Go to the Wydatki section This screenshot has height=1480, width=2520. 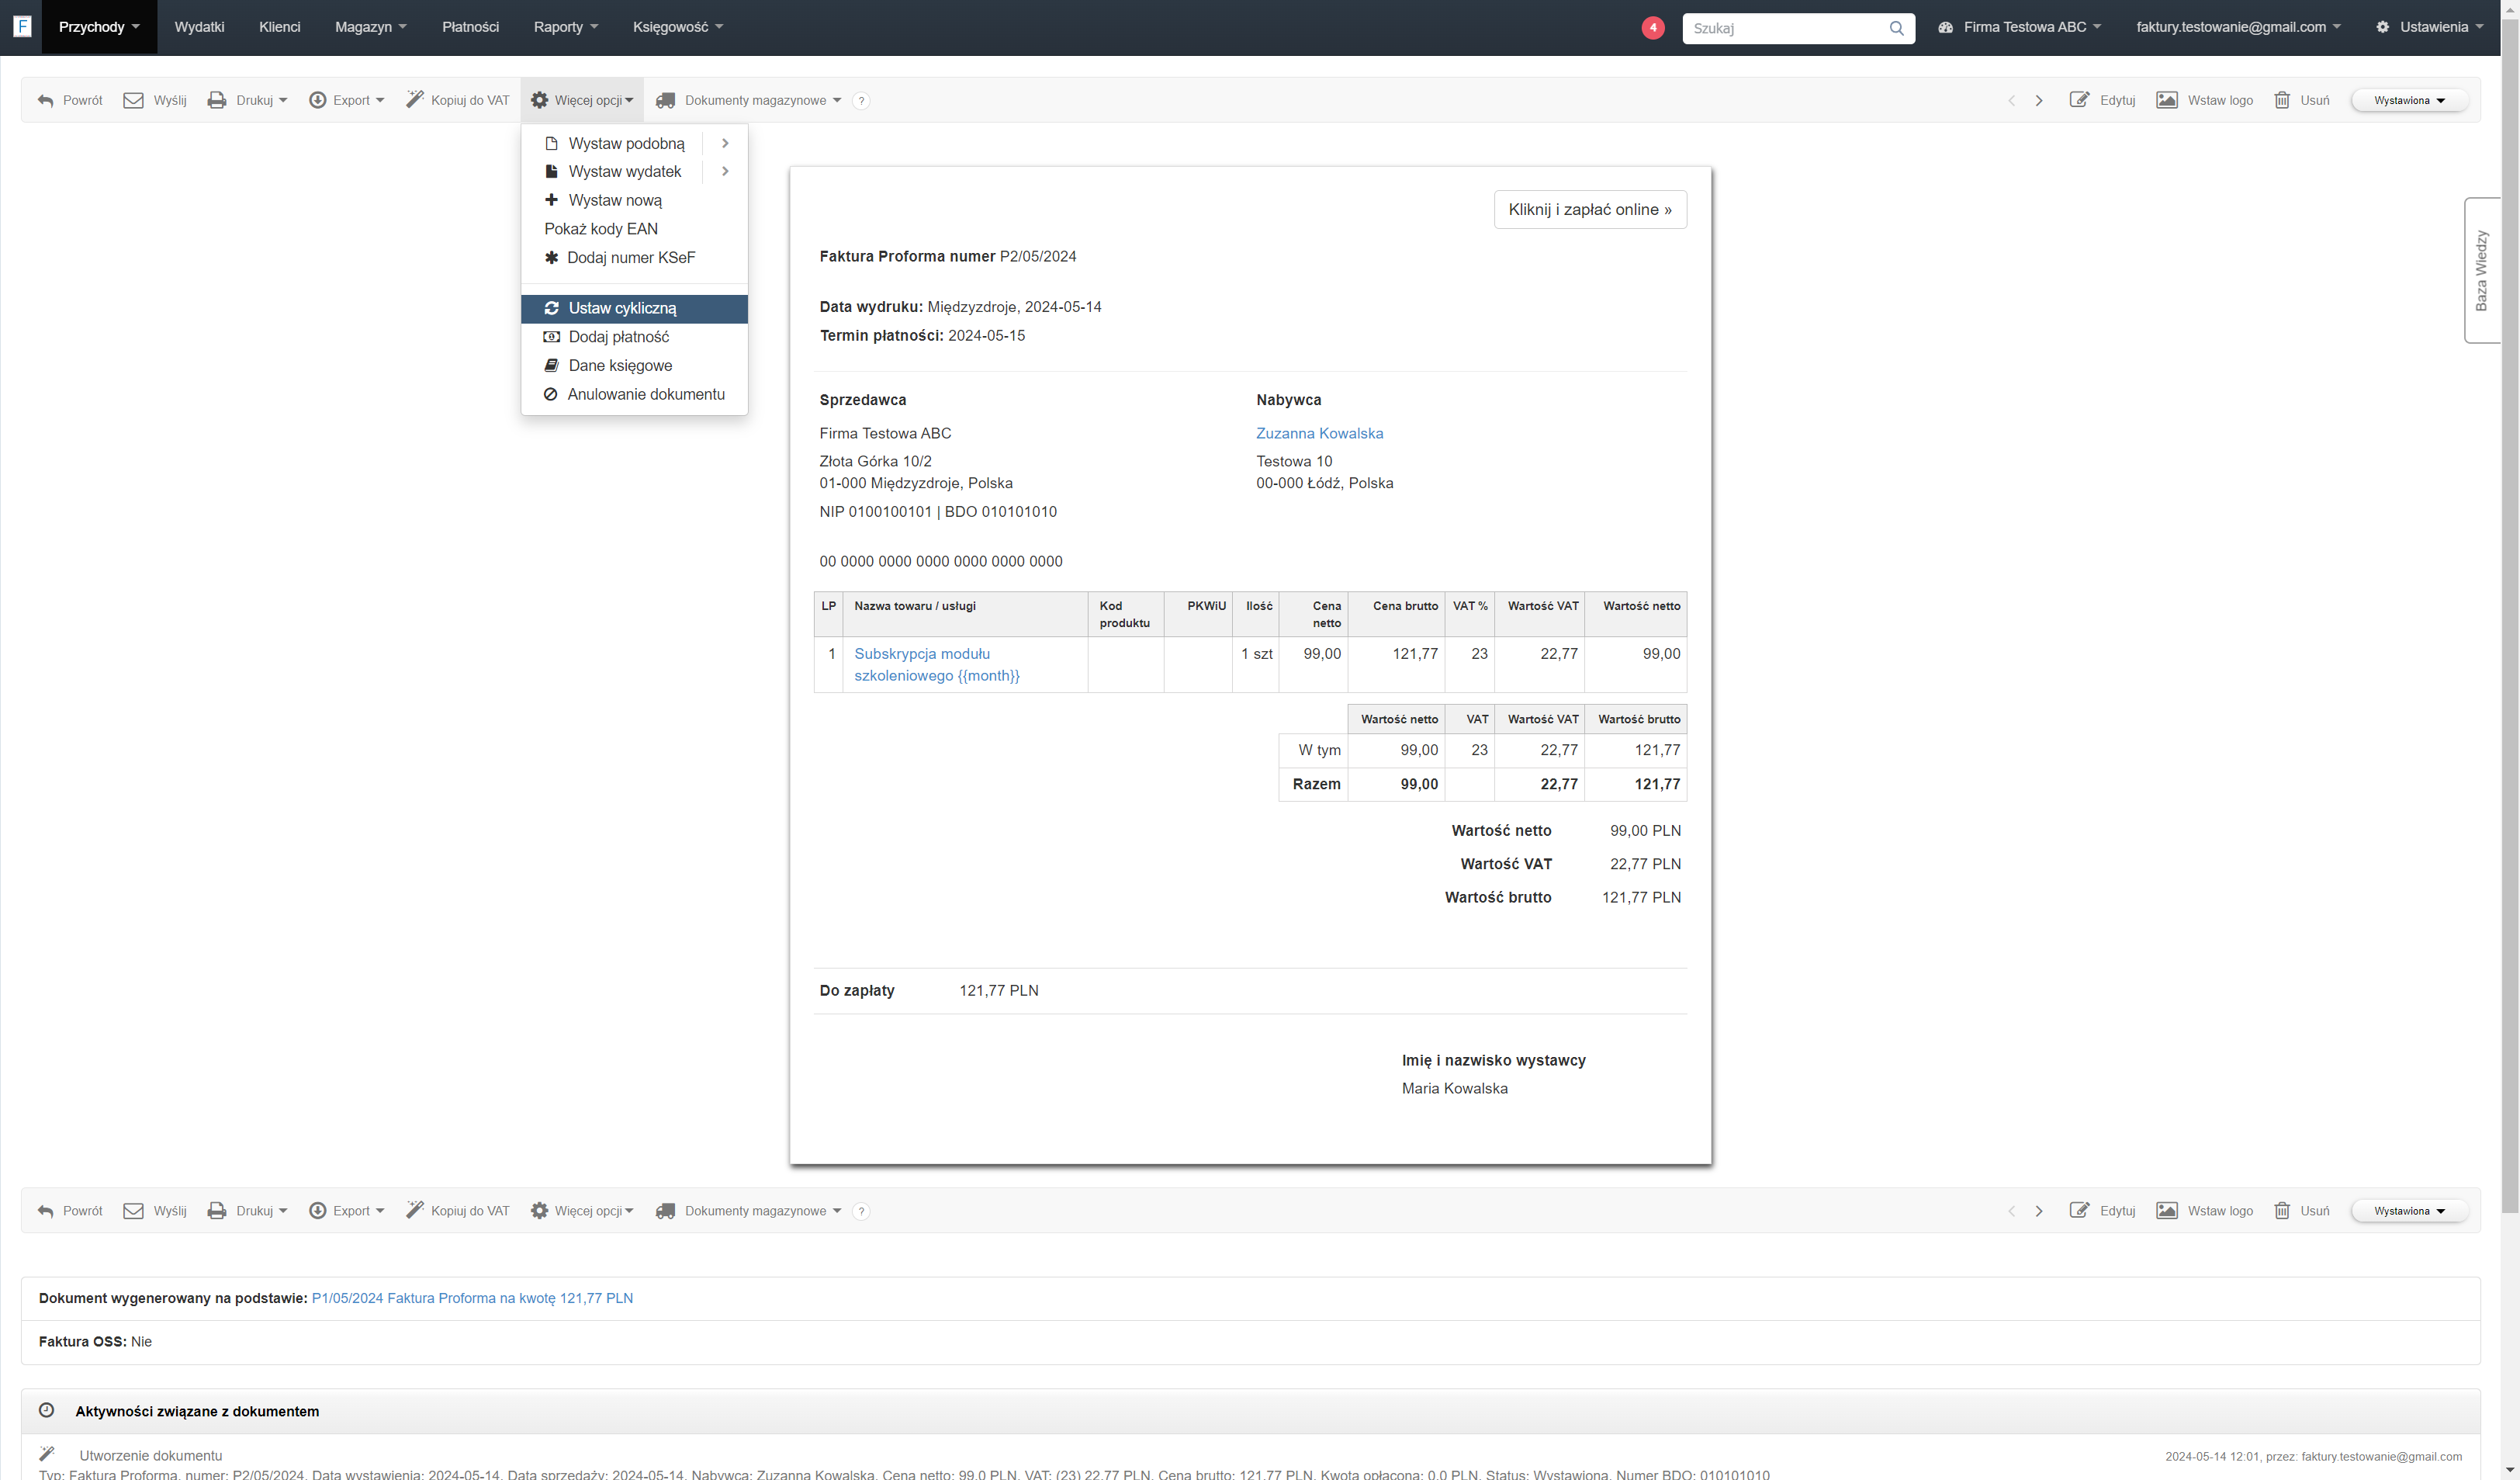pos(199,27)
